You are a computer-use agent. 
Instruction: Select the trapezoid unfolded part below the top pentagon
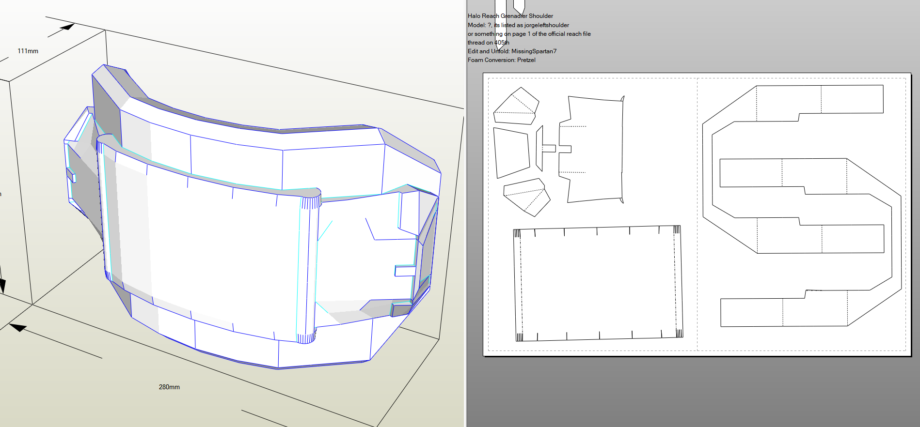point(511,152)
